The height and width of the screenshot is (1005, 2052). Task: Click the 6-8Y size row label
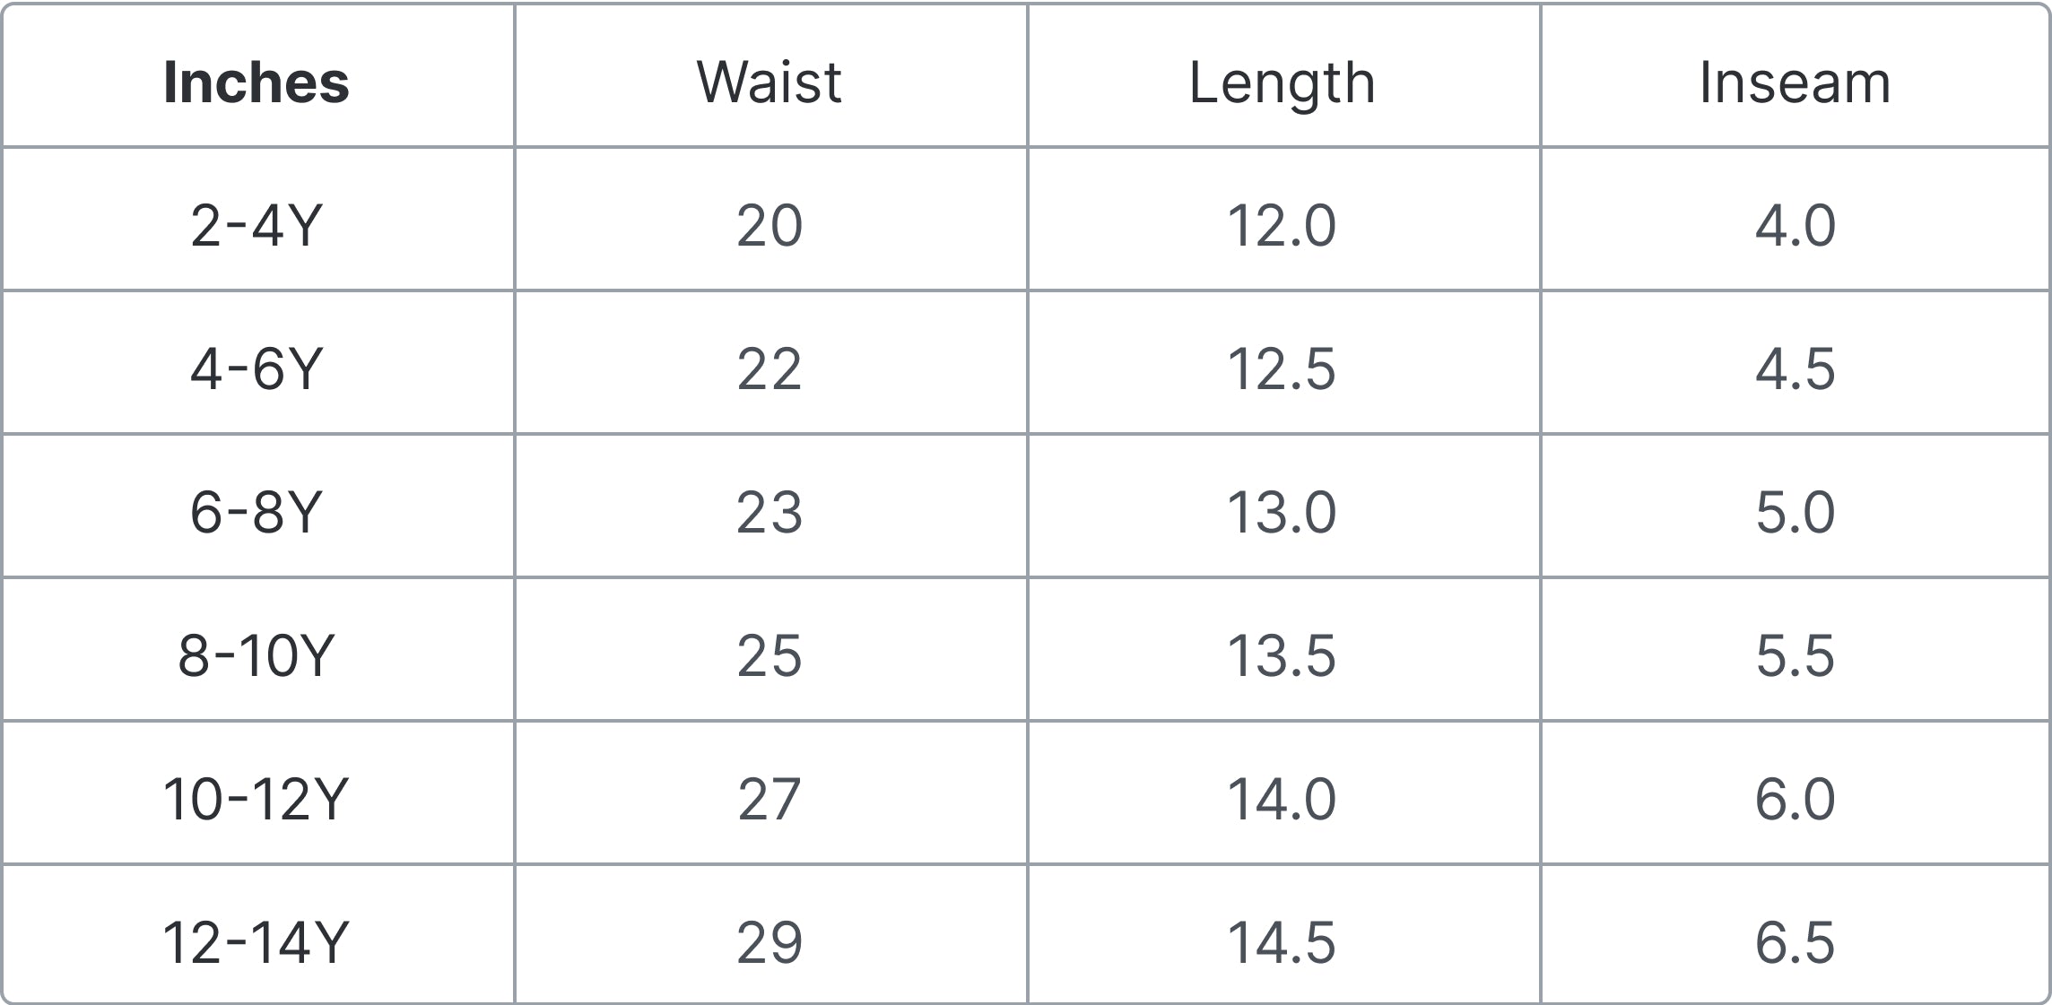pos(256,512)
